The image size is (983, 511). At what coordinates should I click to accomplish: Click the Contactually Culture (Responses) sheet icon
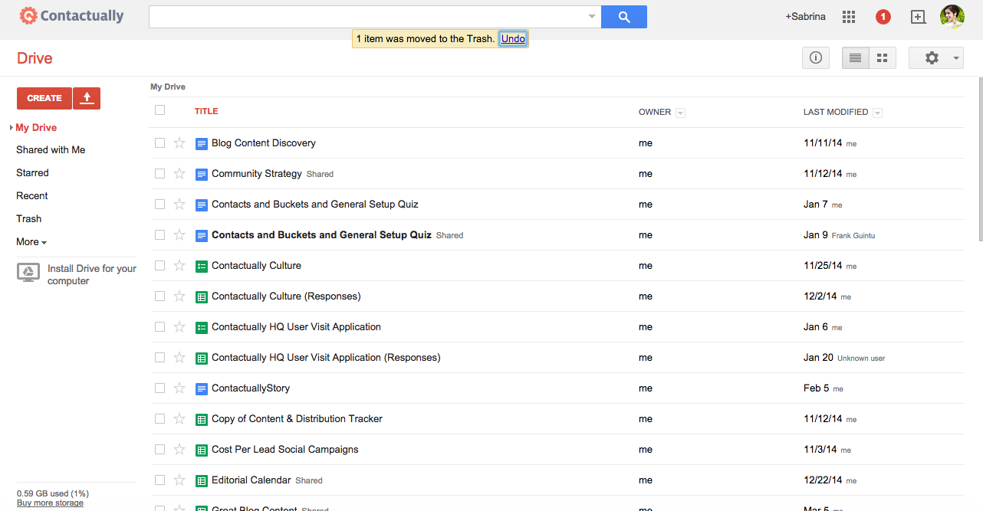coord(202,296)
